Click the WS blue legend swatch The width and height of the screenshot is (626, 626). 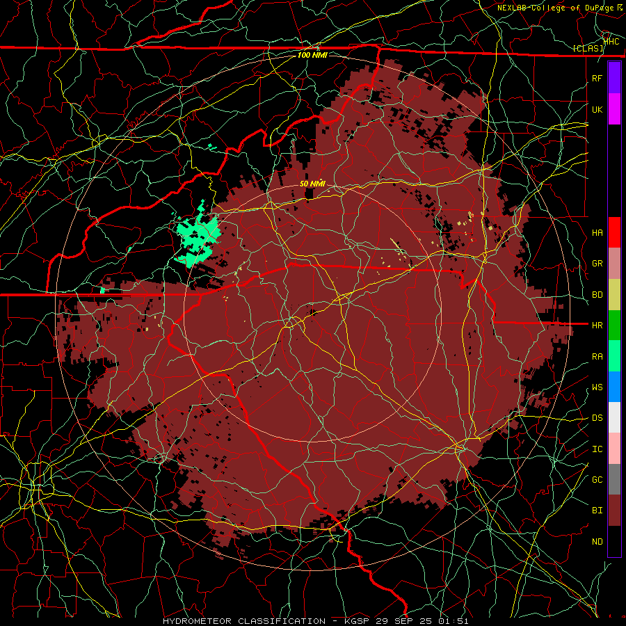tap(614, 387)
